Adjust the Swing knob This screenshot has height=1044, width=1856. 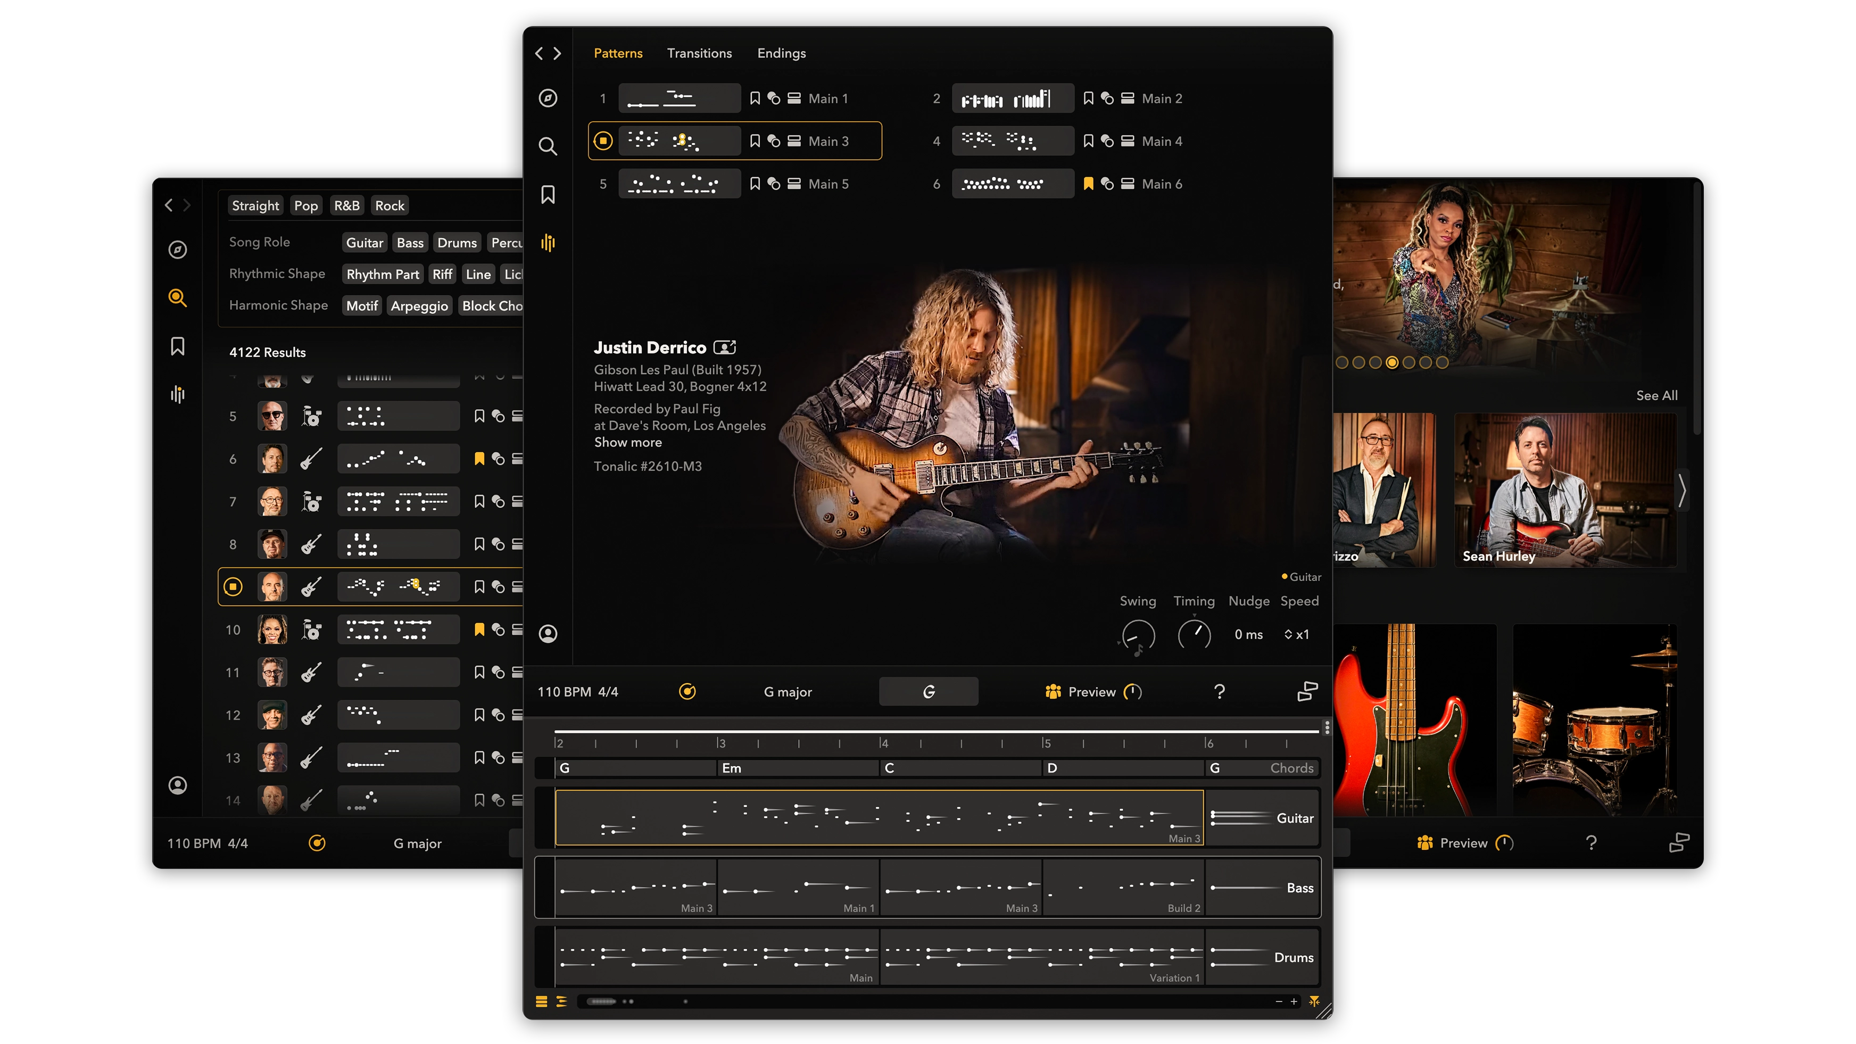point(1138,635)
